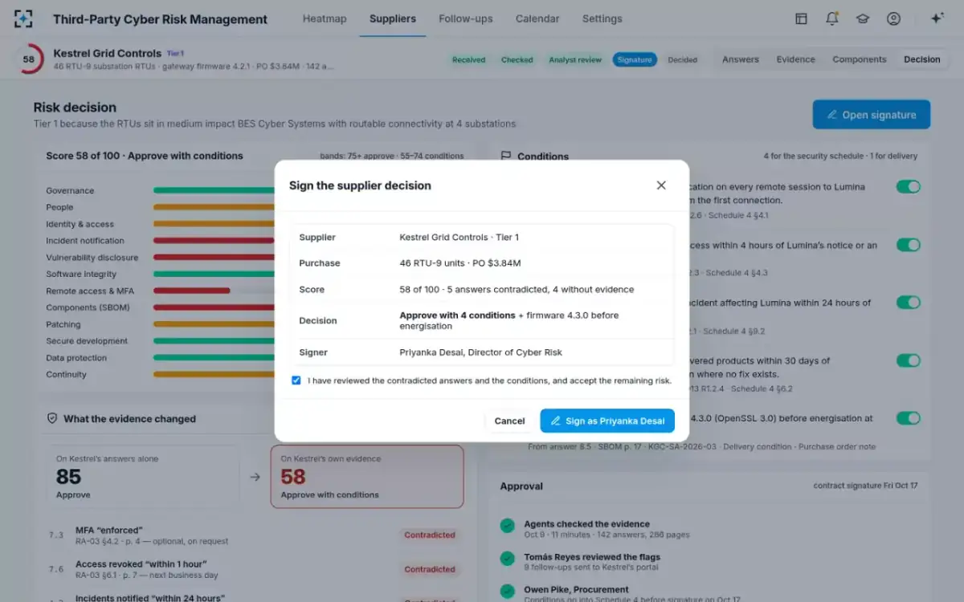Click the Contradicted tag for MFA enforced
The image size is (964, 602).
click(x=430, y=535)
